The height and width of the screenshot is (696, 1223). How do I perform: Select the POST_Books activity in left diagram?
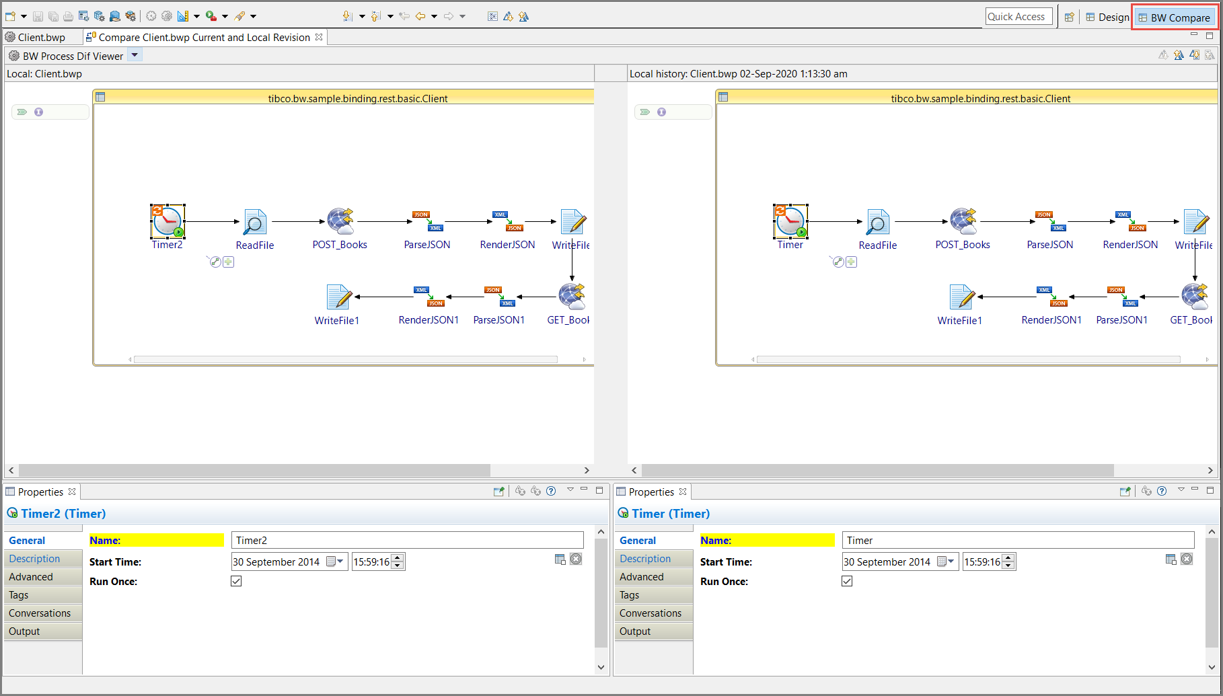coord(340,221)
